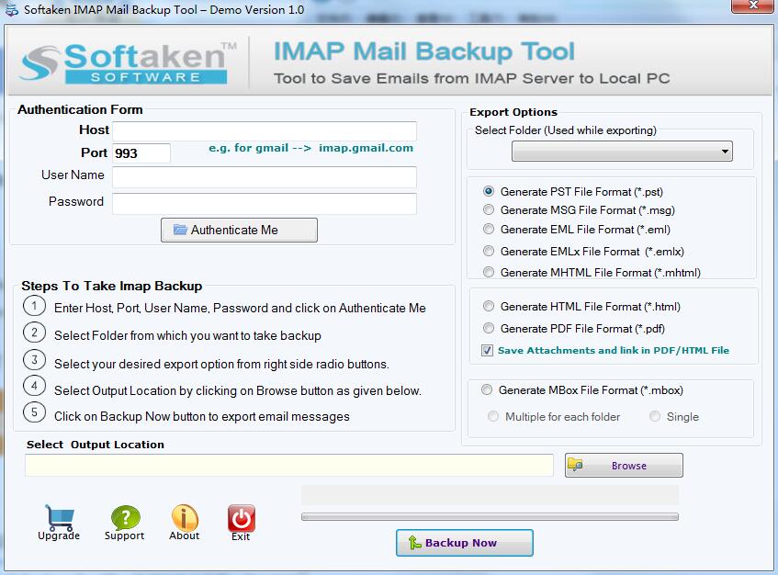Click the 'Select Output Location' label

[96, 445]
